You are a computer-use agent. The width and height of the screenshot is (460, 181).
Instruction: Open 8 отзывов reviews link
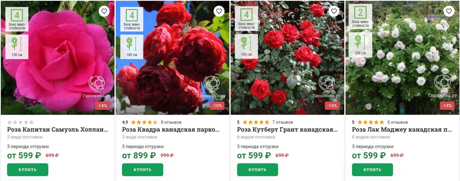(x=170, y=122)
